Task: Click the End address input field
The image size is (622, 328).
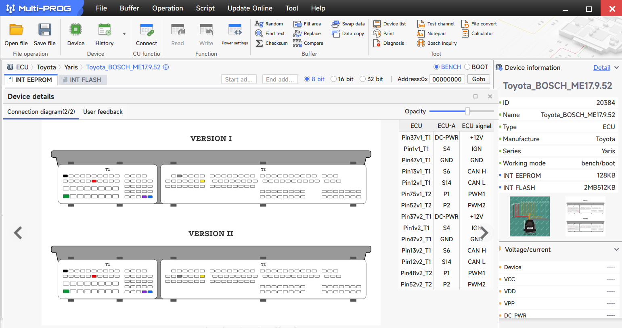Action: pos(280,79)
